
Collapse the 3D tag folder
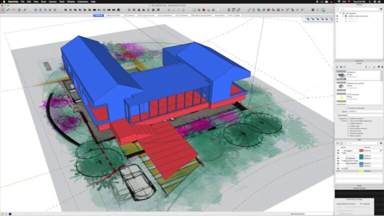tap(342, 153)
